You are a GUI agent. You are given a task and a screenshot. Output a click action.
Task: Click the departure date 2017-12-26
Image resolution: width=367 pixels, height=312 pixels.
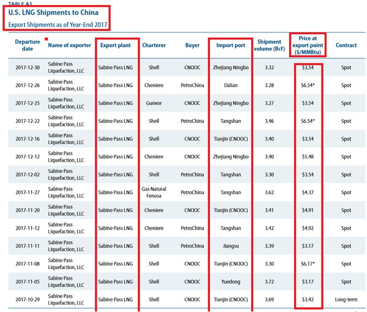[28, 85]
